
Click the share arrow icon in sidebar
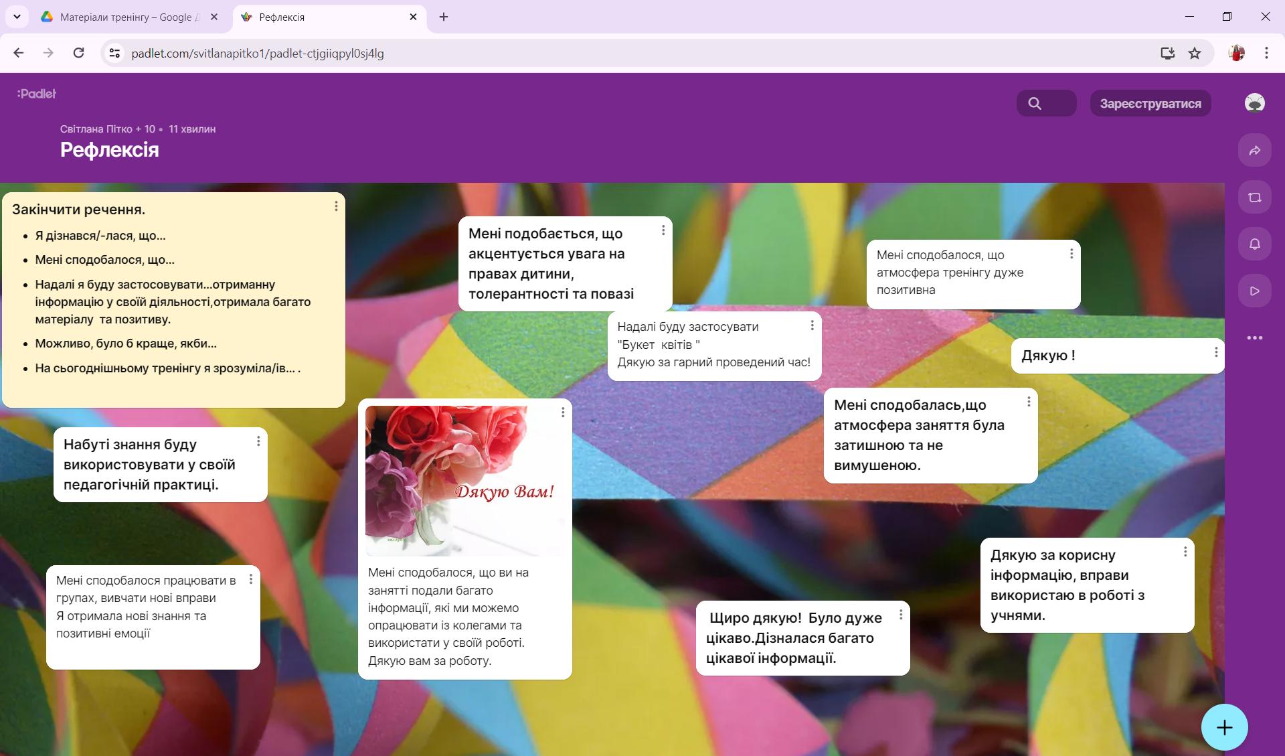[x=1254, y=151]
